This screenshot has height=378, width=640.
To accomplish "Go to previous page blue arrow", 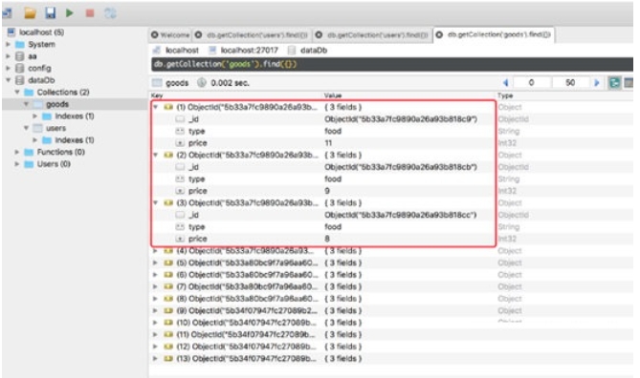I will (x=506, y=83).
